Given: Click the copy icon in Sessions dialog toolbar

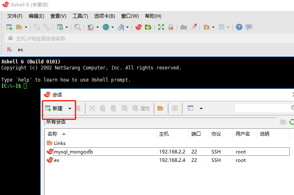Looking at the screenshot, I should click(x=103, y=108).
